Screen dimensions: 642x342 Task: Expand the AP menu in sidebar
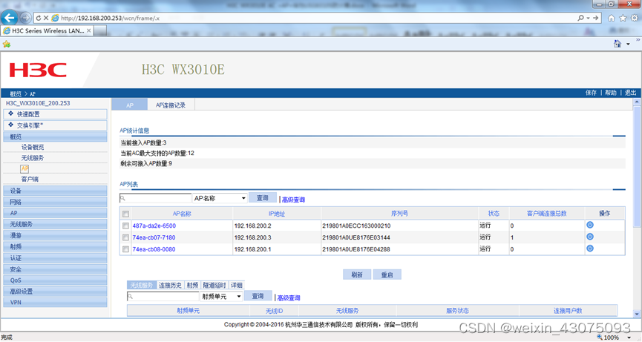(55, 213)
